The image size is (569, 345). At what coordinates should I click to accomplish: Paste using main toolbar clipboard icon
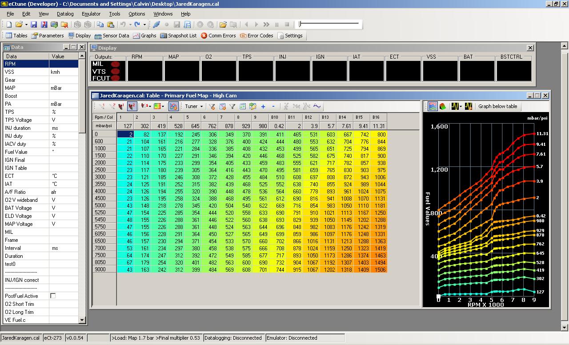pos(110,24)
